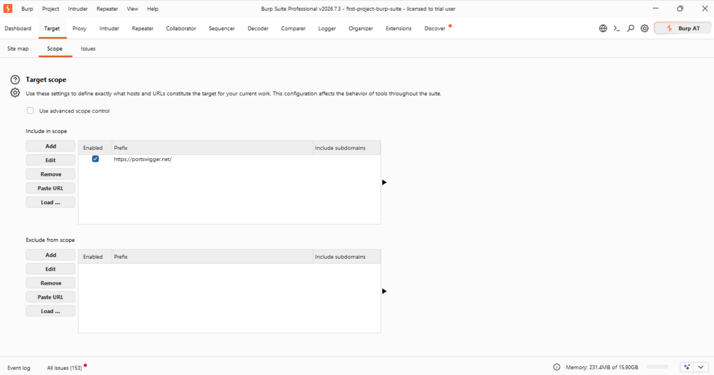The image size is (714, 375).
Task: Click Exclude from scope Enabled column header
Action: pos(95,256)
